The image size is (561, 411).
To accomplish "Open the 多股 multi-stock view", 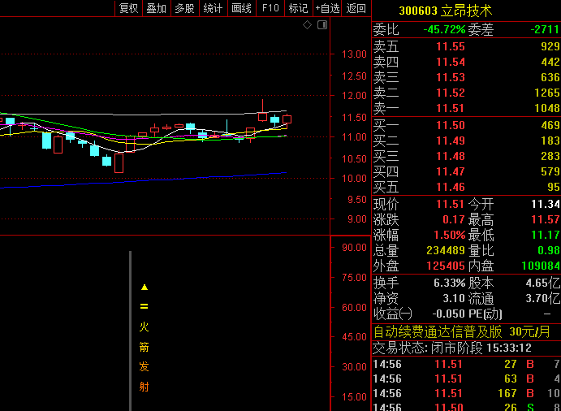I will [184, 8].
